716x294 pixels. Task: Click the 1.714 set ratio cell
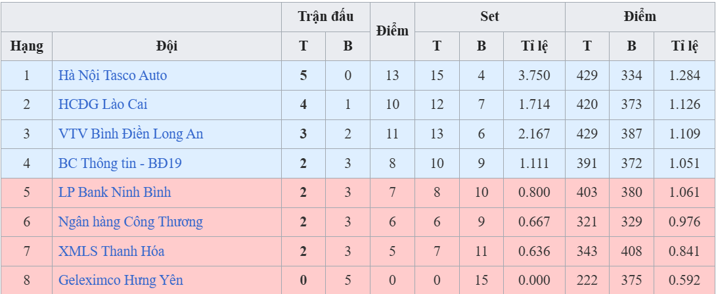click(534, 104)
